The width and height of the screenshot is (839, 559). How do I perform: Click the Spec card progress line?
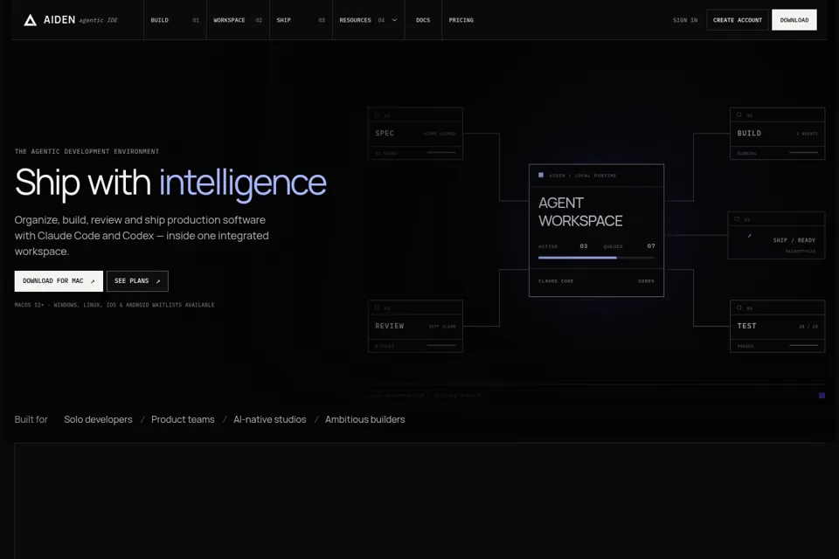[441, 153]
